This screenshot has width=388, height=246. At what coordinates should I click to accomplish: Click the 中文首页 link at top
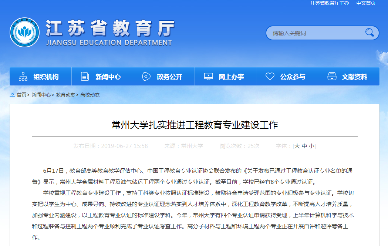tap(366, 3)
